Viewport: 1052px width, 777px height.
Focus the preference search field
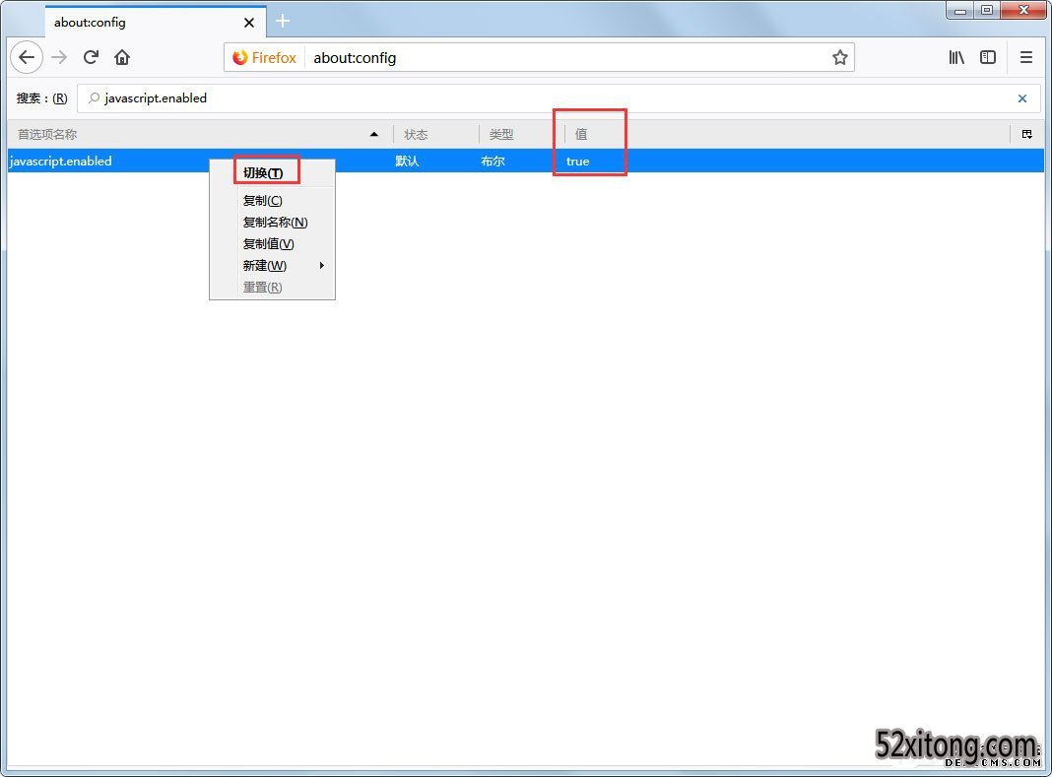[559, 98]
